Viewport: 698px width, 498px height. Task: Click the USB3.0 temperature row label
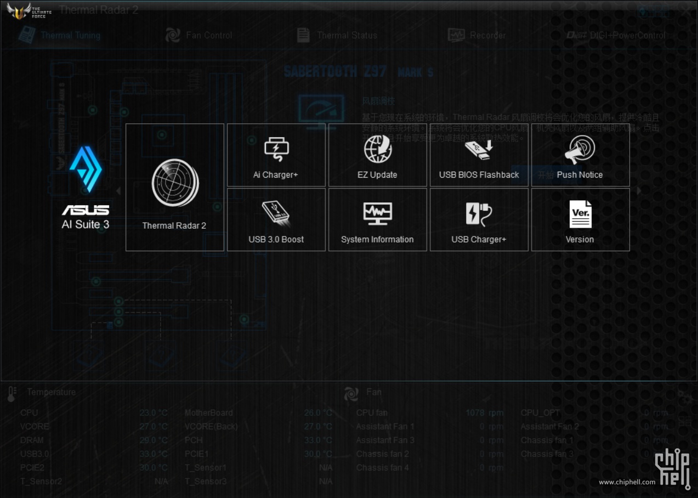click(35, 454)
